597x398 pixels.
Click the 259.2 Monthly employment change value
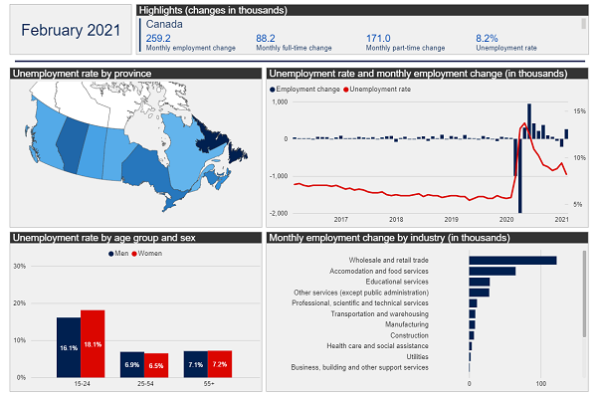(x=158, y=38)
